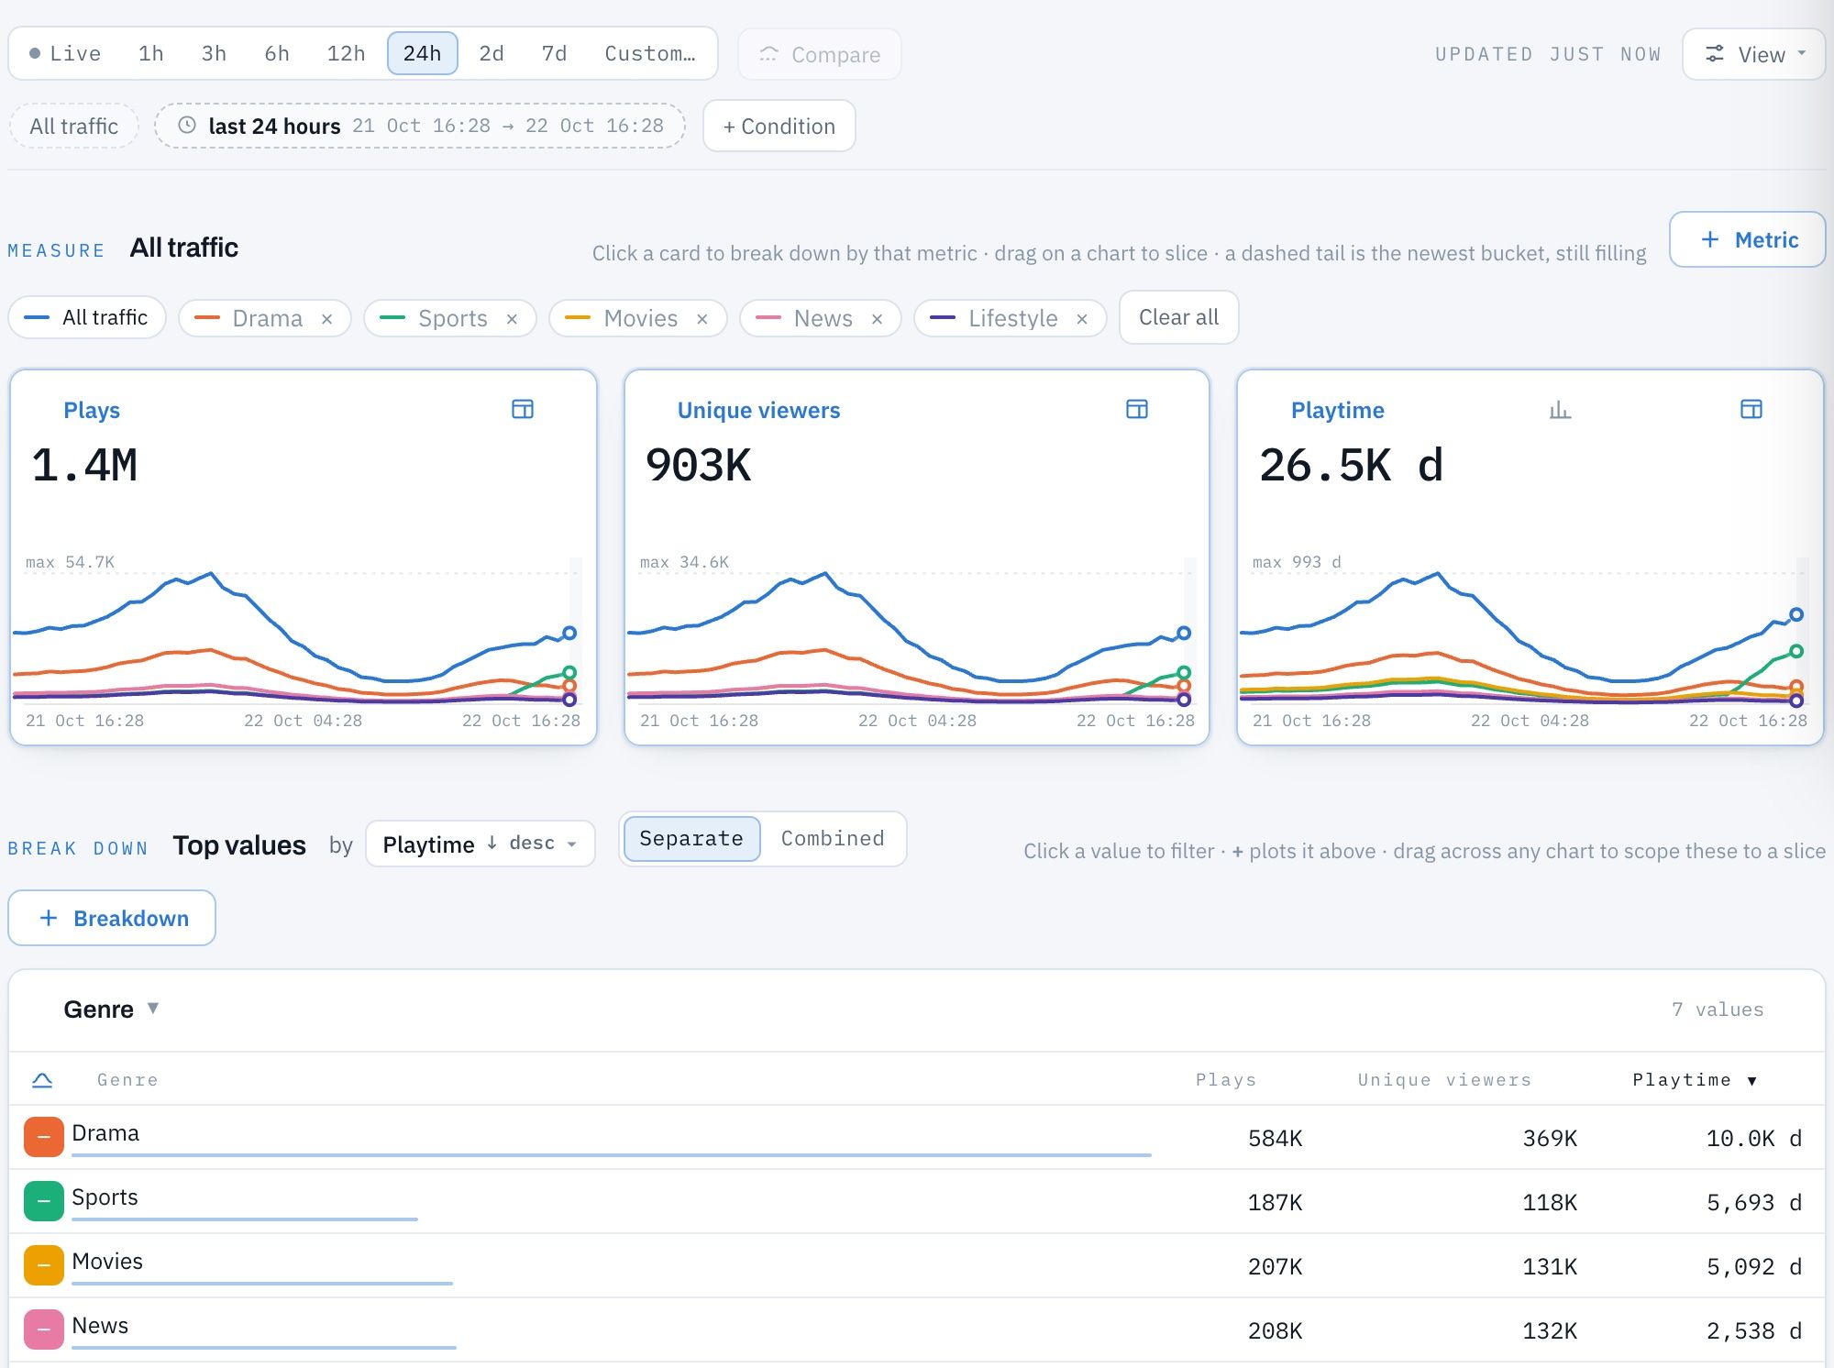Click the Compare button

[820, 54]
